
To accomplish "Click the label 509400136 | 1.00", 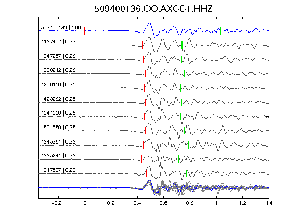I will click(61, 28).
